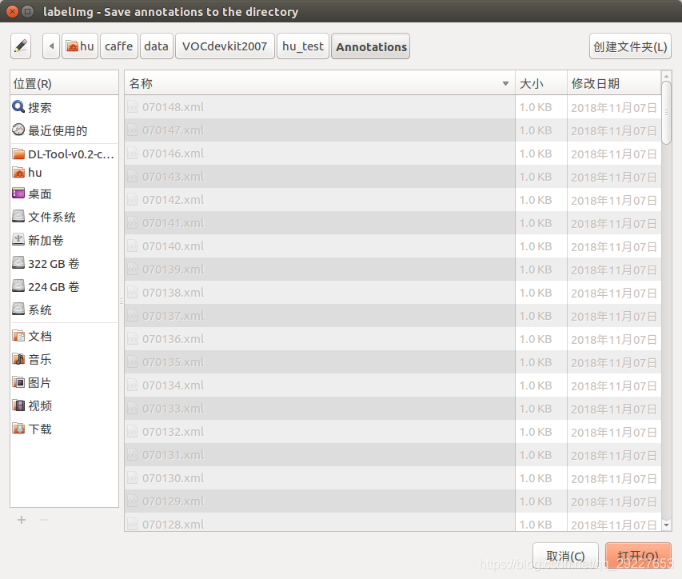Open Documents 文档 in the sidebar

(64, 336)
